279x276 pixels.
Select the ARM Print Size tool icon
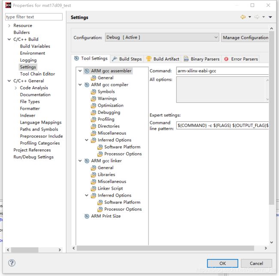point(87,216)
